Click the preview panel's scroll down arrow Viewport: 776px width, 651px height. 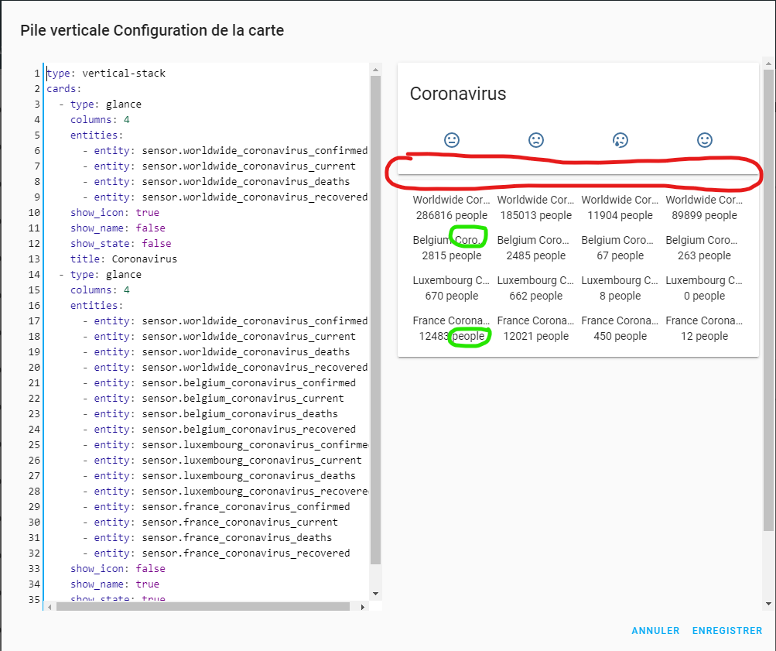[x=768, y=604]
